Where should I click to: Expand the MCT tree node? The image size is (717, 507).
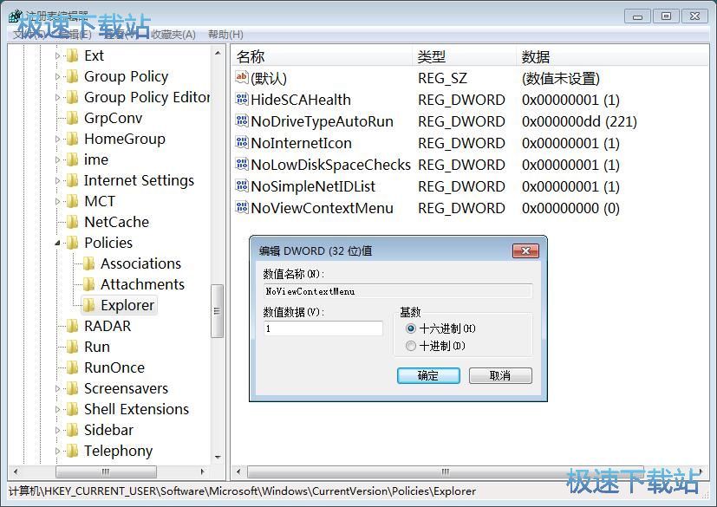pos(57,201)
